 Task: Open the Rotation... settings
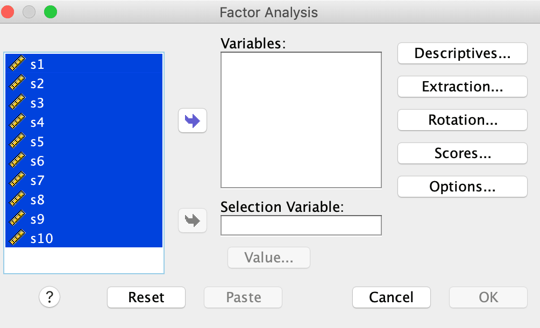coord(462,120)
